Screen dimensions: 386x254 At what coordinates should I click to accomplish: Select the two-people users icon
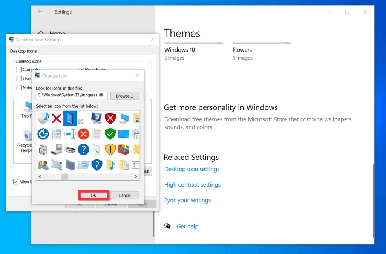coord(43,165)
